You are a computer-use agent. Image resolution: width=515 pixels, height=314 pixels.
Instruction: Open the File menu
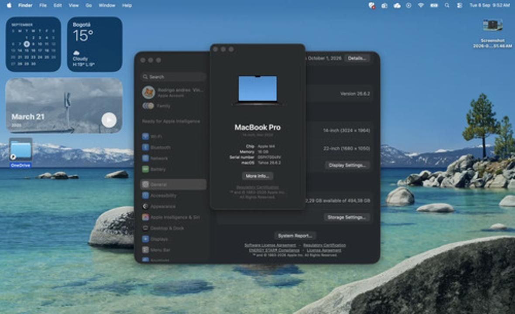click(x=43, y=5)
